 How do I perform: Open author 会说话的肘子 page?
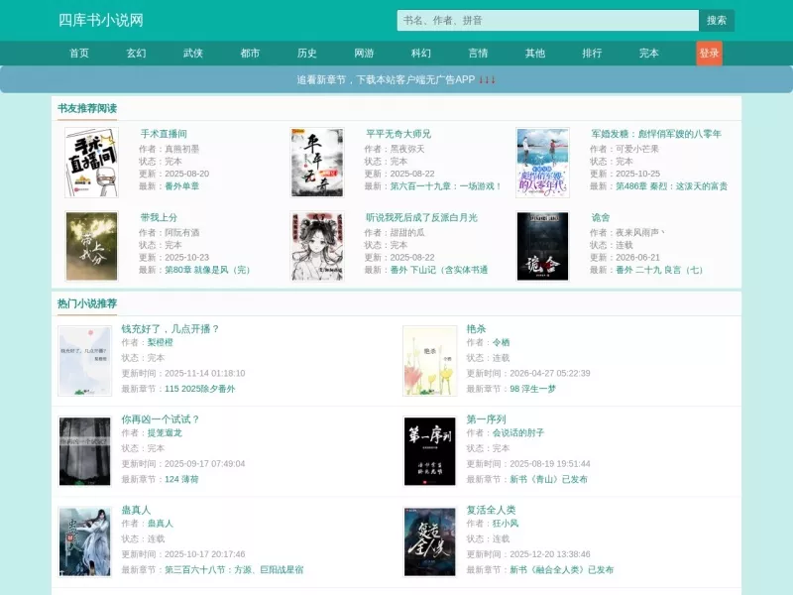coord(518,433)
